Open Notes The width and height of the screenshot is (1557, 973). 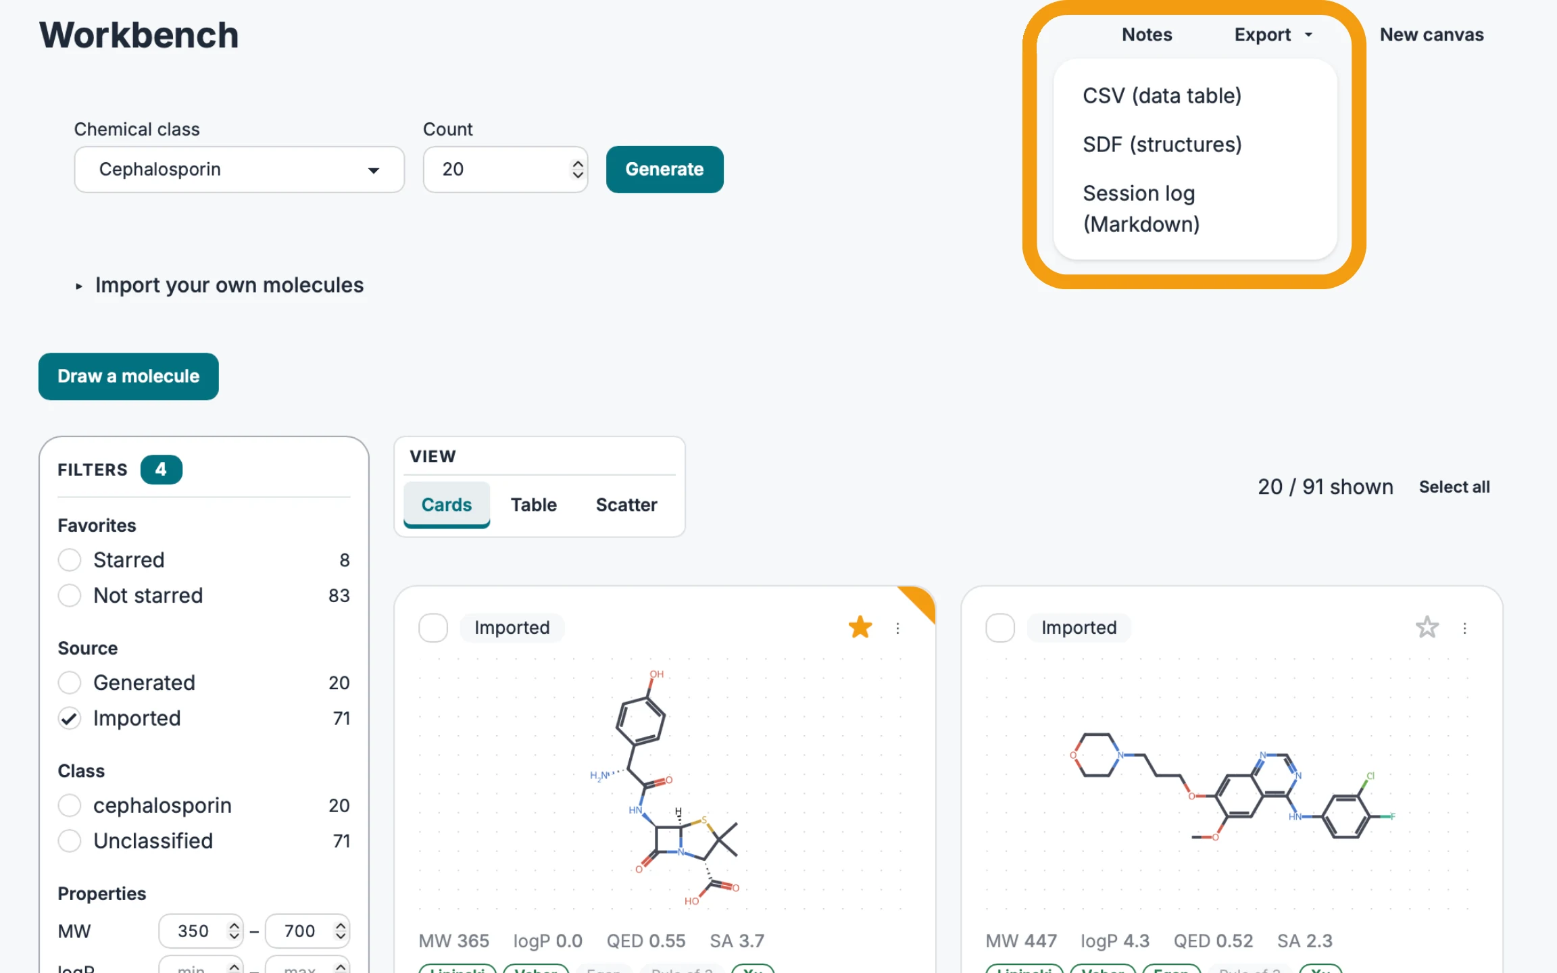point(1147,34)
